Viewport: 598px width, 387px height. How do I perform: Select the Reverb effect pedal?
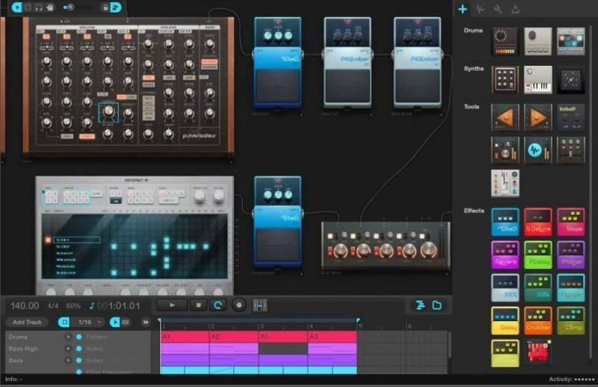505,255
